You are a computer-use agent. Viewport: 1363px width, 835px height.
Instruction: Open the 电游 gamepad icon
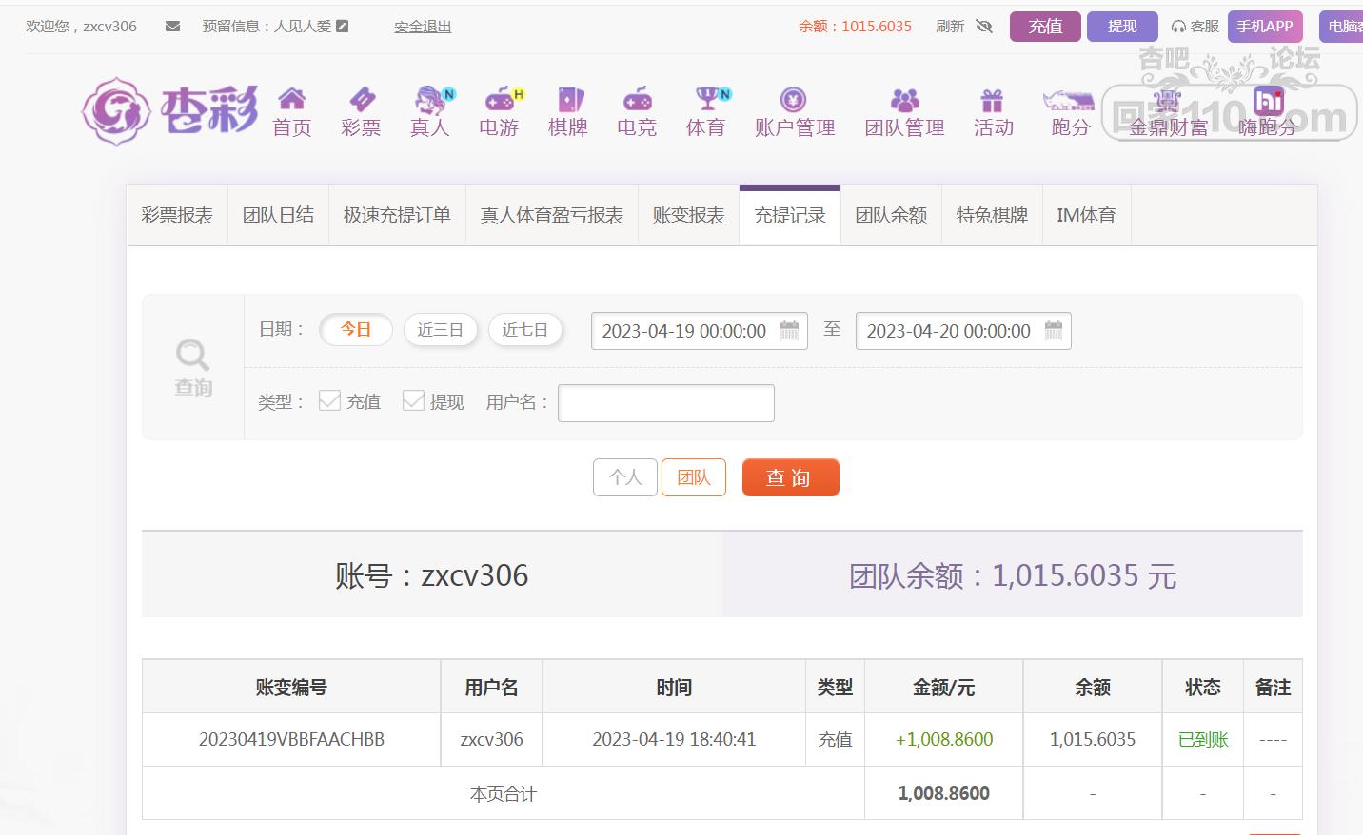click(500, 99)
